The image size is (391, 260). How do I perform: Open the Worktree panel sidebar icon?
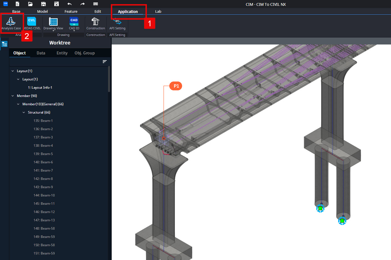(x=4, y=44)
